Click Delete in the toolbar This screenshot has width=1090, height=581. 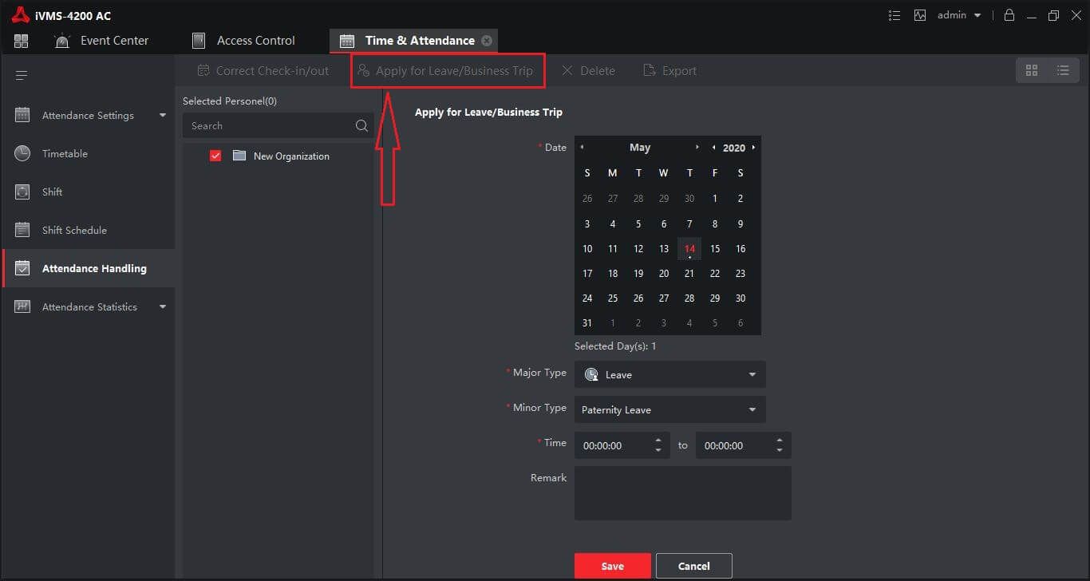click(588, 70)
